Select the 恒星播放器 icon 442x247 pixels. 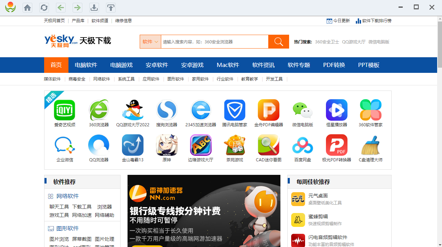pyautogui.click(x=337, y=110)
